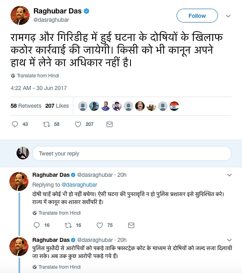Open the 58 Retweets list
This screenshot has height=273, width=242.
point(26,106)
